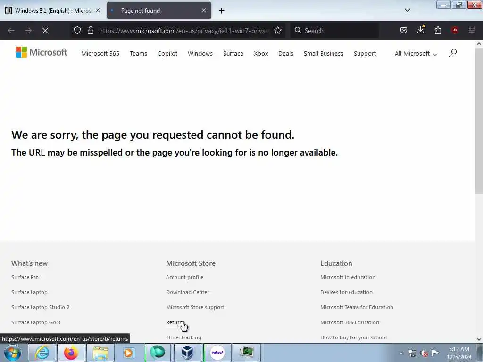Go to Xbox nav item
Viewport: 483px width, 362px height.
260,54
